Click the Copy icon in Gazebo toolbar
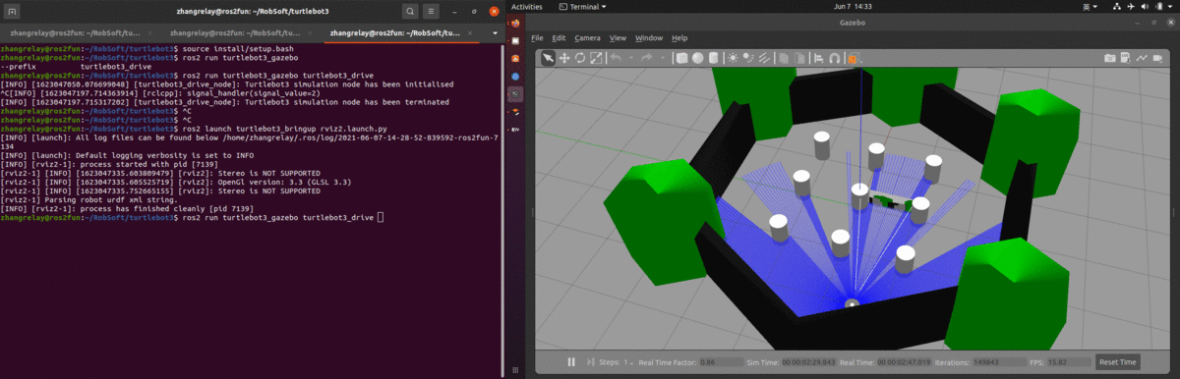The image size is (1180, 379). coord(784,58)
